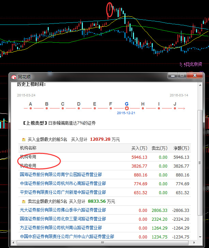
Task: Open 光大证券佛山季华六路证券营业部 link
Action: (x=63, y=210)
